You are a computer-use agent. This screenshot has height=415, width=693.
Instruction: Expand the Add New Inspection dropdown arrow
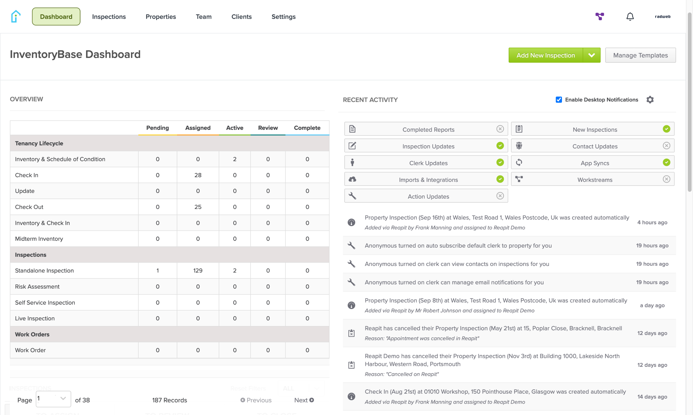tap(591, 55)
